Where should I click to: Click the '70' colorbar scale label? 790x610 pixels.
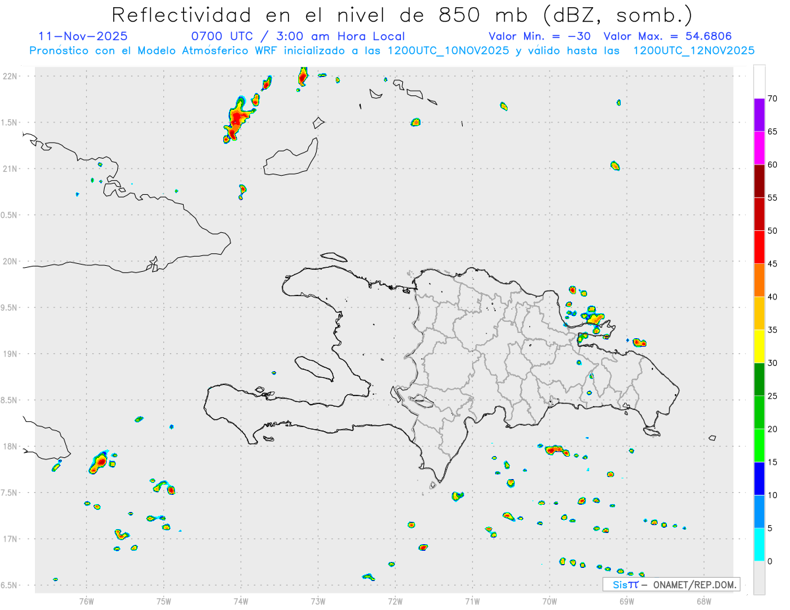coord(772,99)
